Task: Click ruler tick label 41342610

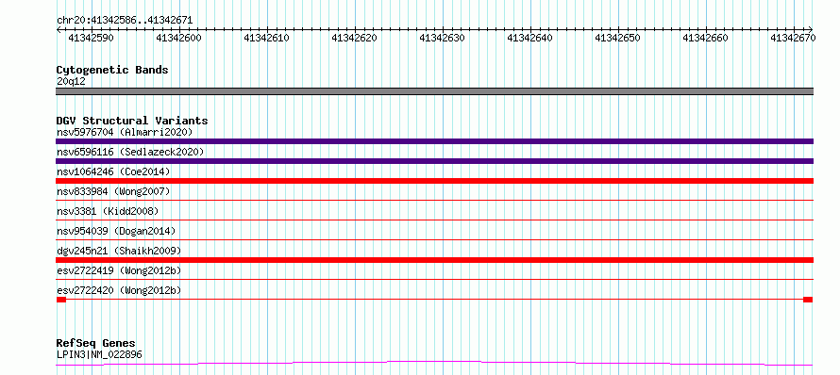Action: pyautogui.click(x=266, y=38)
